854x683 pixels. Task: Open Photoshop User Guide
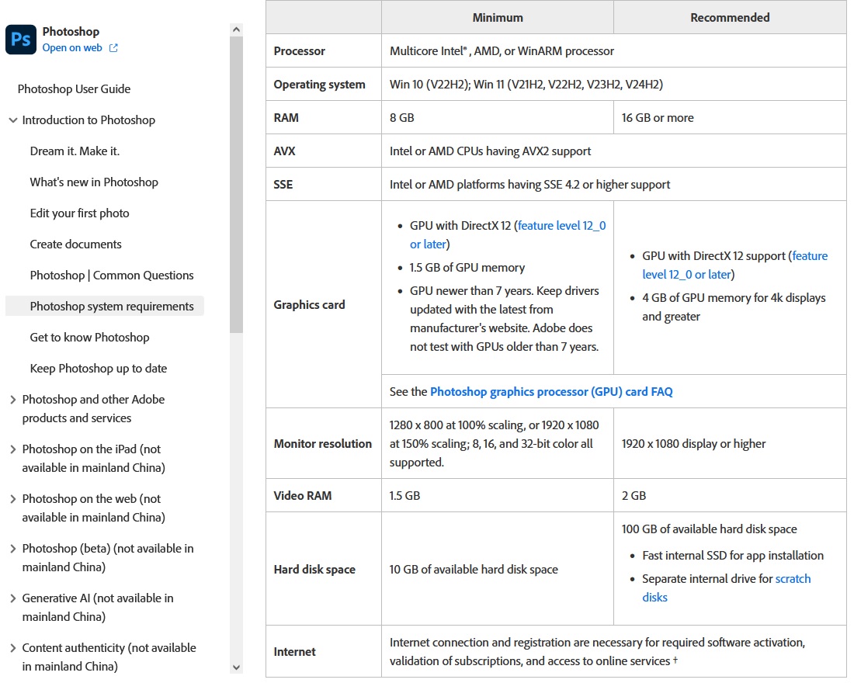point(74,88)
